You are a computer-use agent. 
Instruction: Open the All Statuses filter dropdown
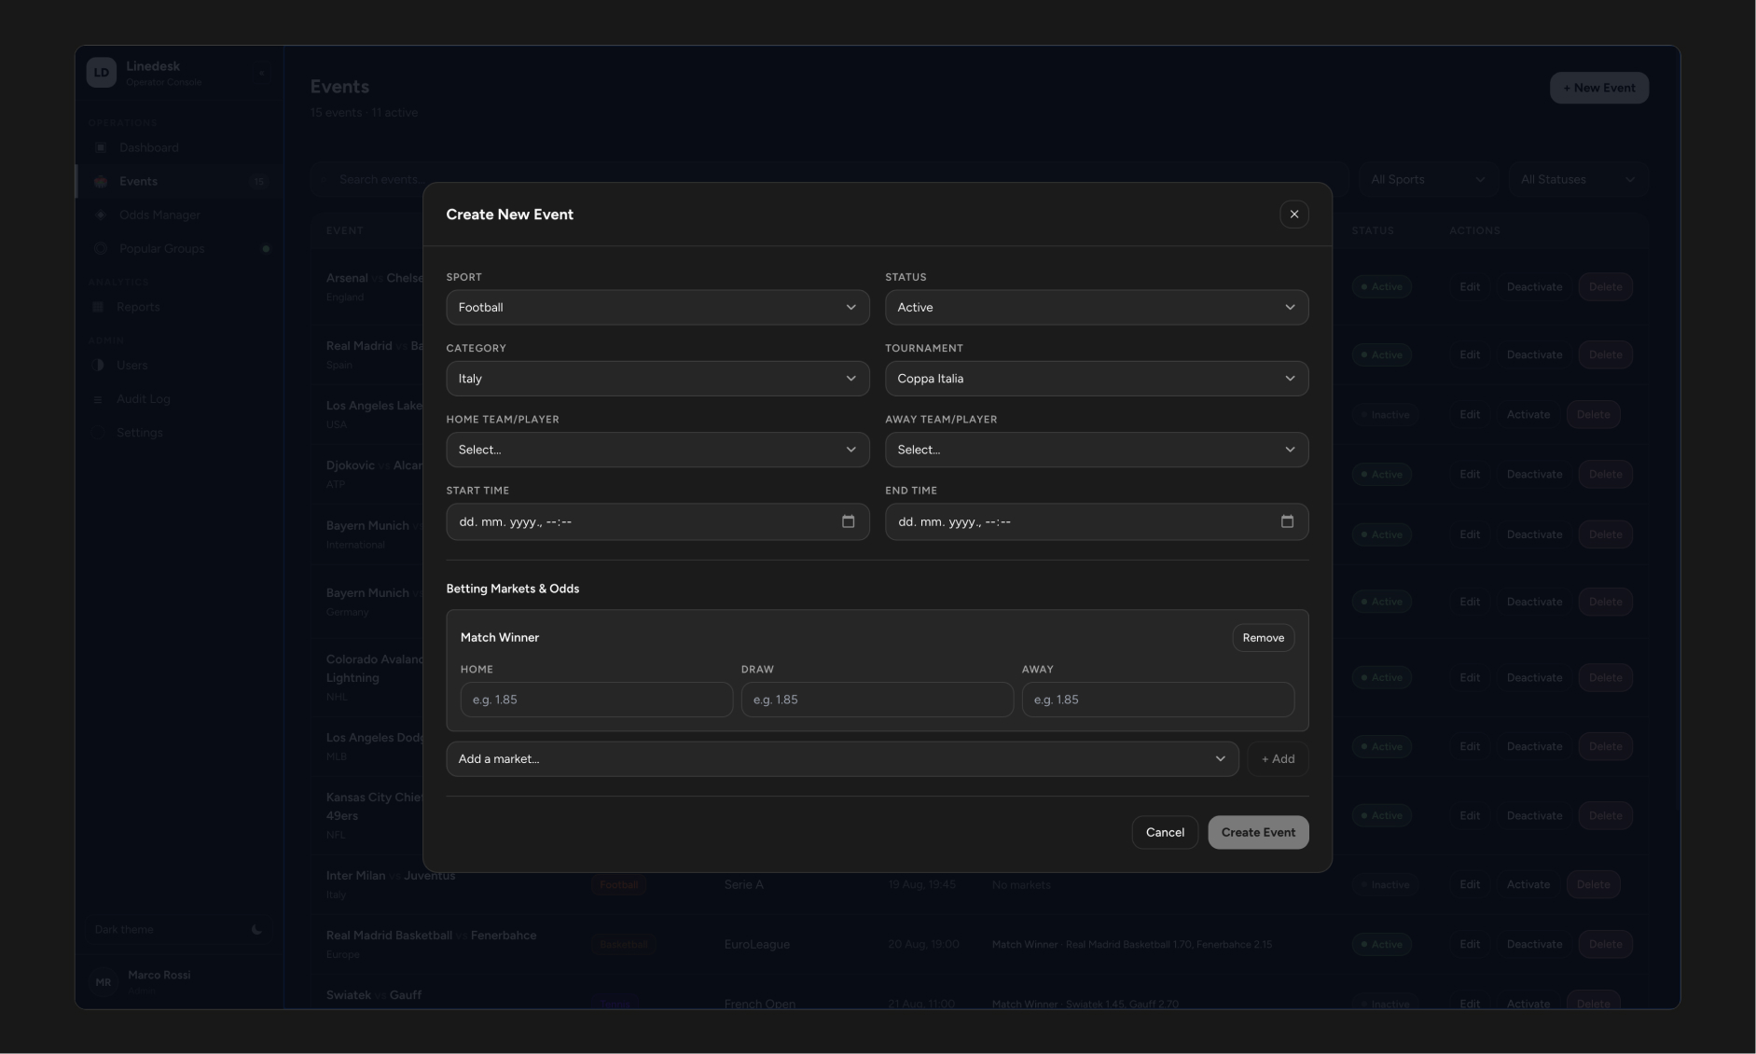point(1577,179)
